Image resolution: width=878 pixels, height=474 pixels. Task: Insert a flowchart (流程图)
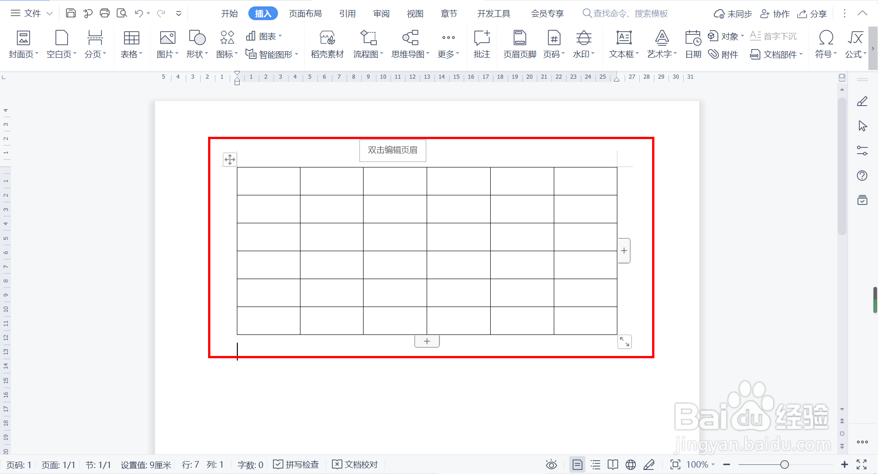pos(368,44)
